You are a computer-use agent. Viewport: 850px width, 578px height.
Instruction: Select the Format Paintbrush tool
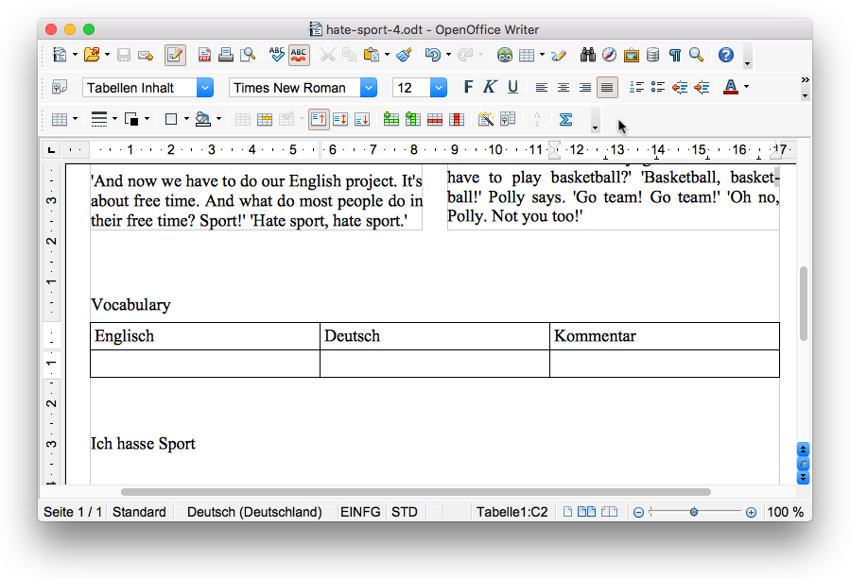404,55
